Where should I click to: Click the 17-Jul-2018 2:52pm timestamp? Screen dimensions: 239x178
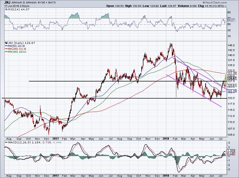17,6
